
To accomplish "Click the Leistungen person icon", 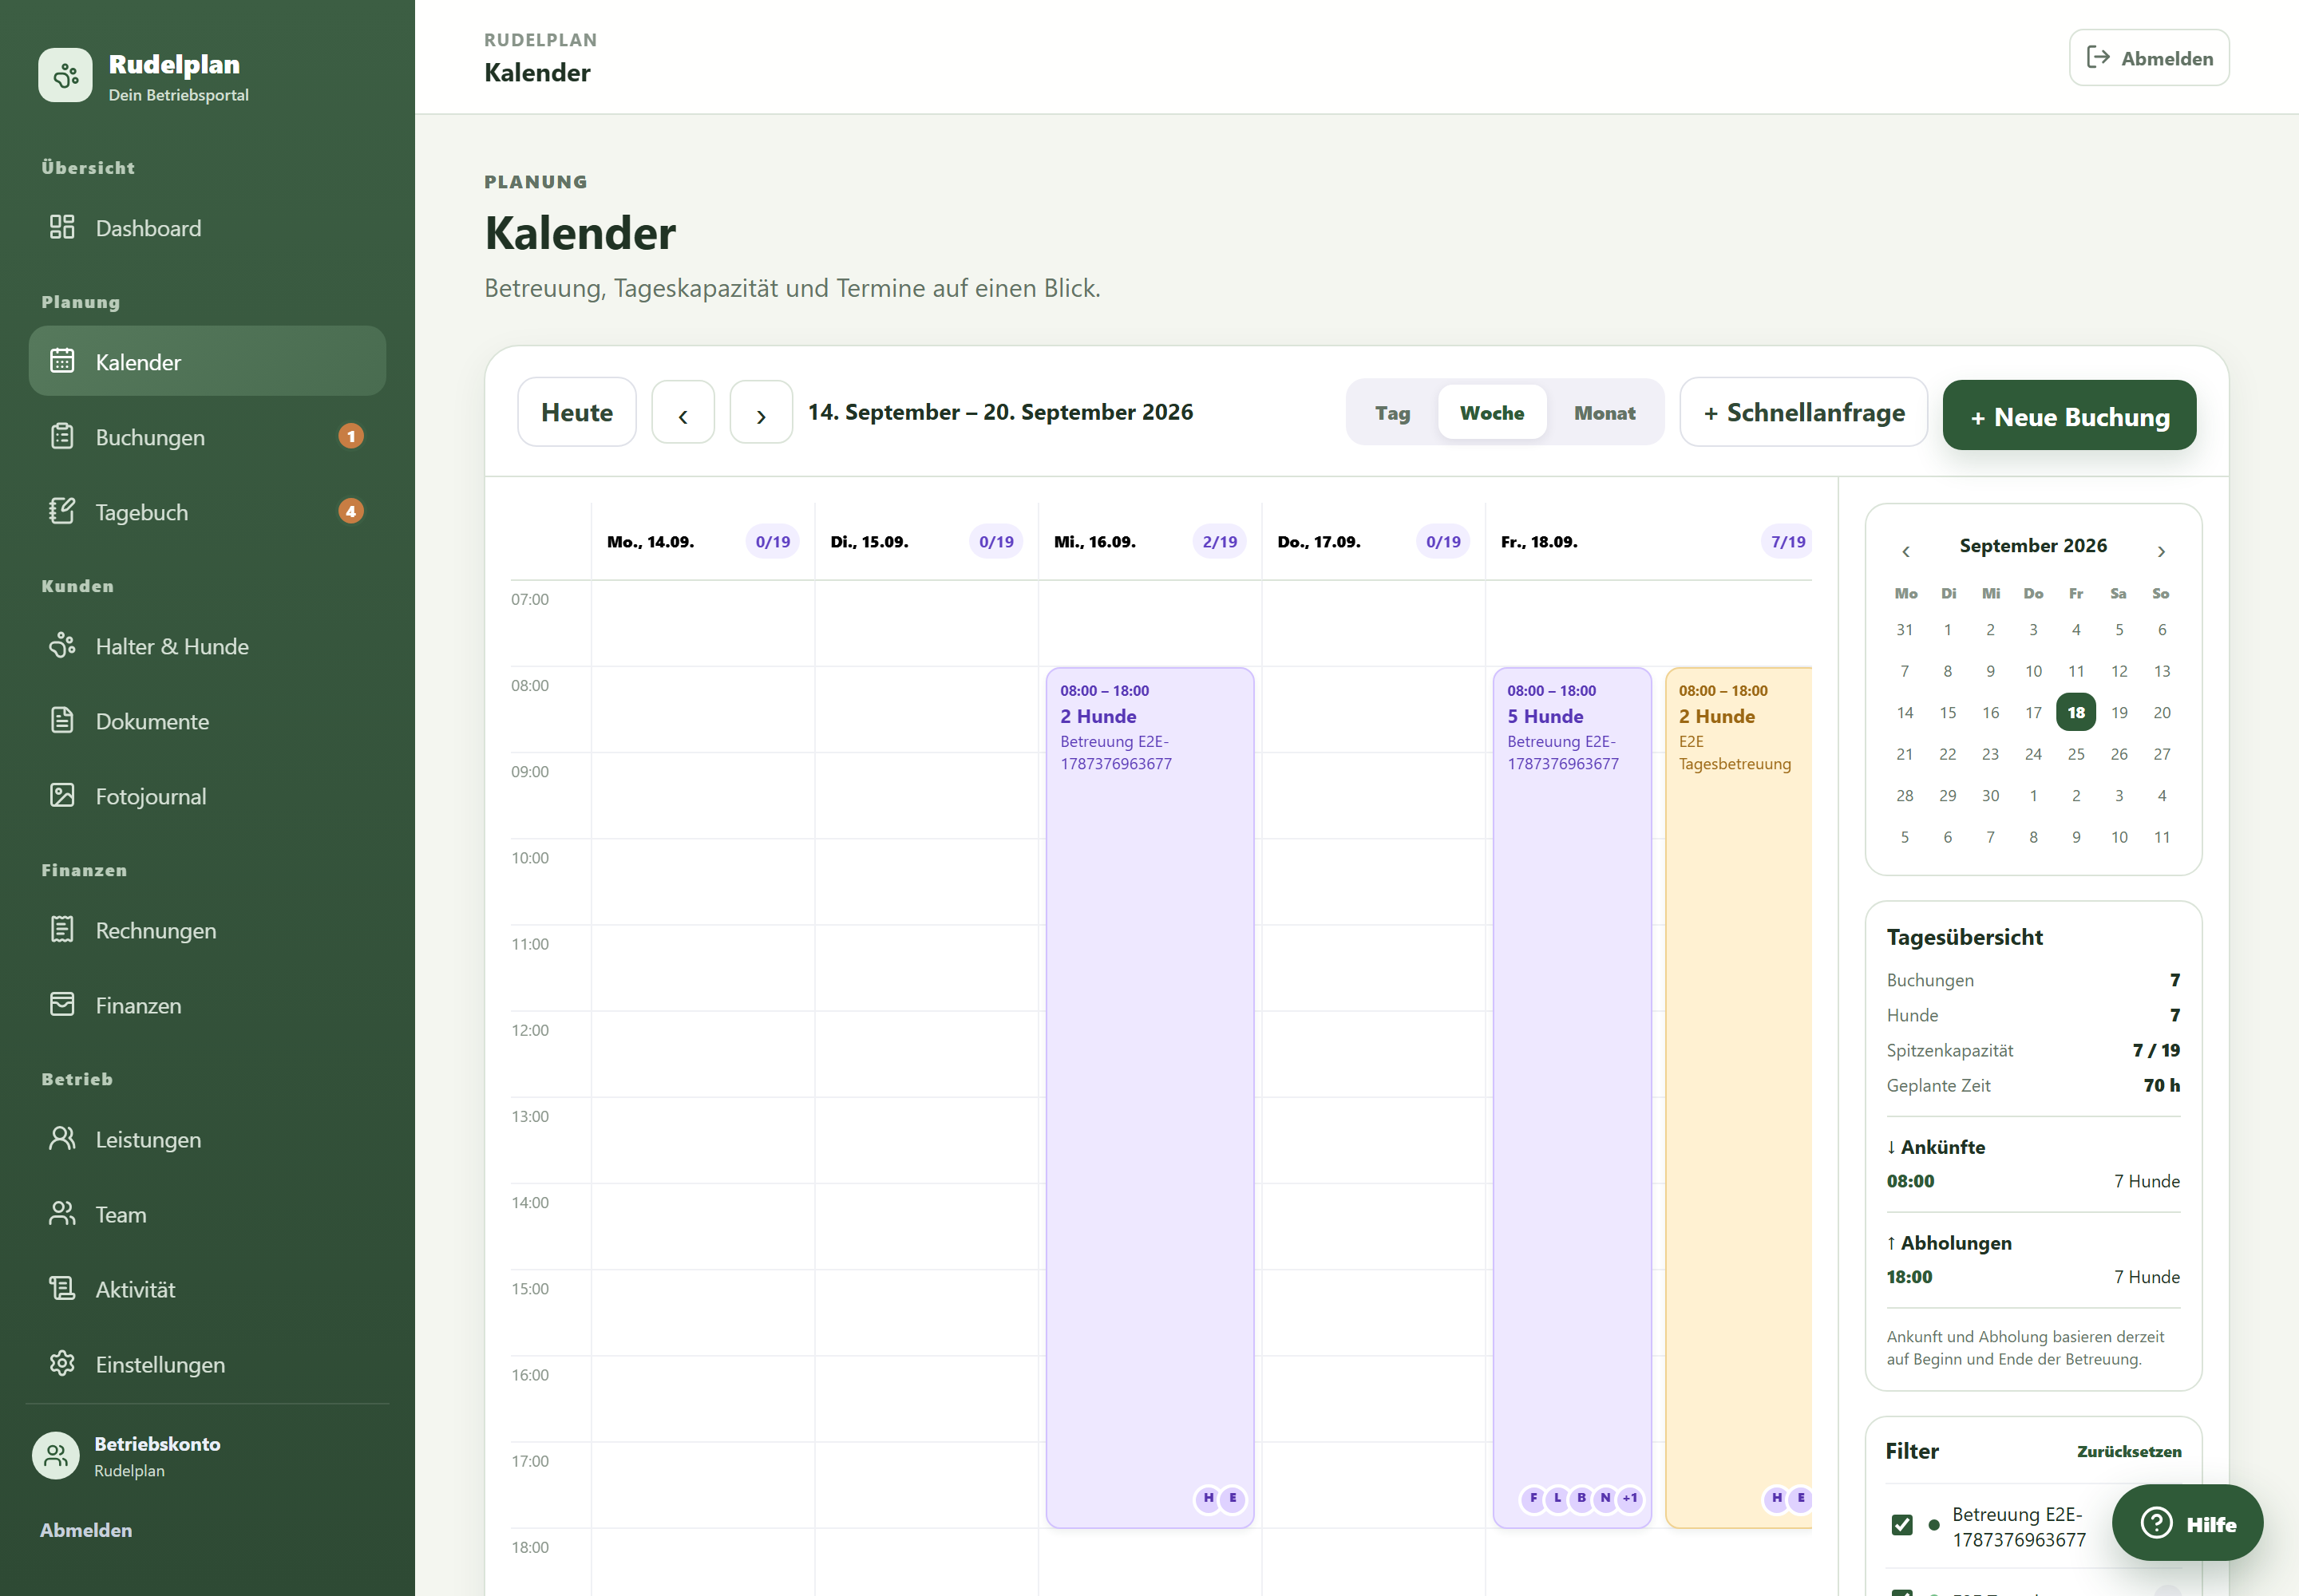I will [x=62, y=1138].
